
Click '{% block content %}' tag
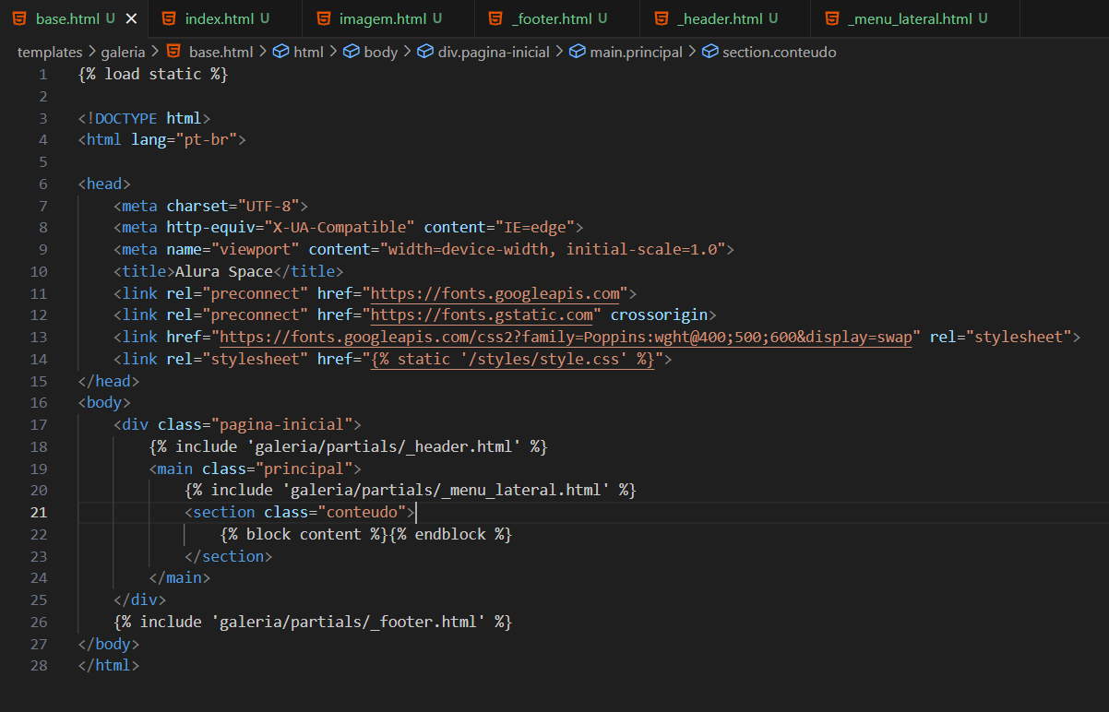point(304,535)
